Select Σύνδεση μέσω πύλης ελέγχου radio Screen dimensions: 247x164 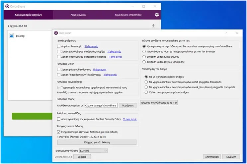pyautogui.click(x=144, y=57)
